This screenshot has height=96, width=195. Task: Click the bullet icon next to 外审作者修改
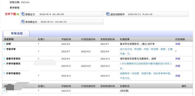[x=4, y=64]
